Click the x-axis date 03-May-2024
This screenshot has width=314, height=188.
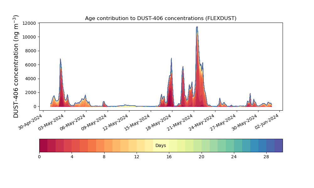click(52, 122)
